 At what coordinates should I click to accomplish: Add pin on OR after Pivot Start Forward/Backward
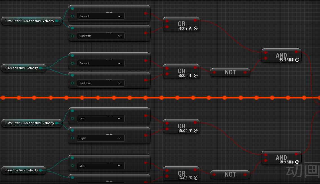coord(196,28)
